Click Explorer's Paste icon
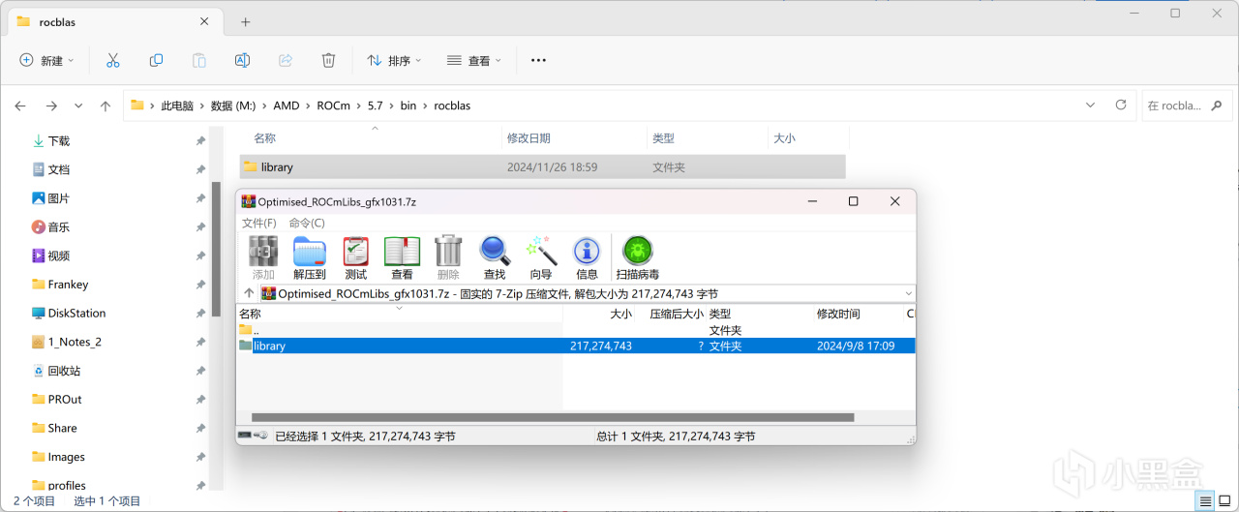1239x512 pixels. pyautogui.click(x=199, y=60)
